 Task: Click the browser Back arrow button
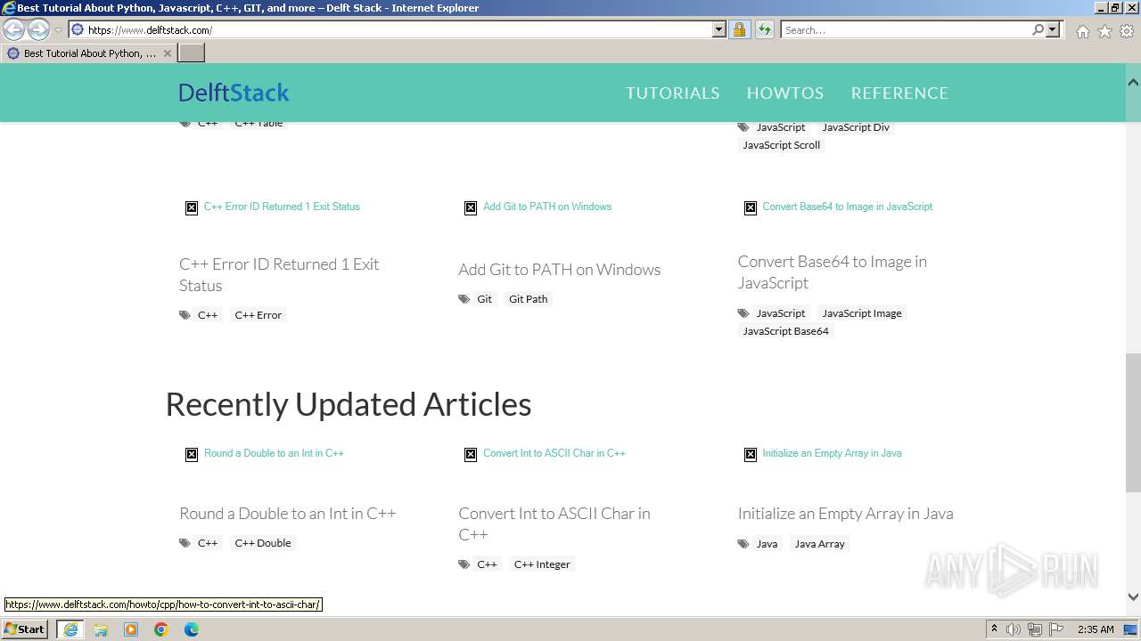click(x=14, y=29)
